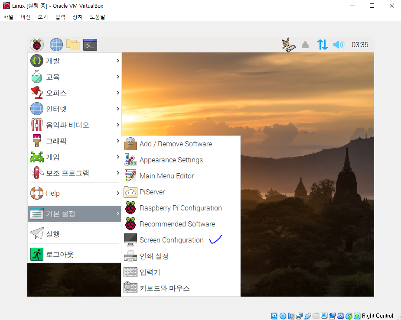Click the hard disk activity status icon
Viewport: 401px width, 320px height.
click(x=274, y=316)
